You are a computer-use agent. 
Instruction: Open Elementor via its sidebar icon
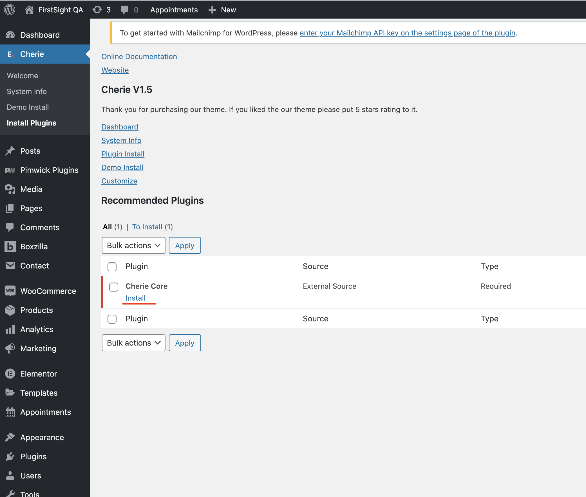(x=10, y=374)
